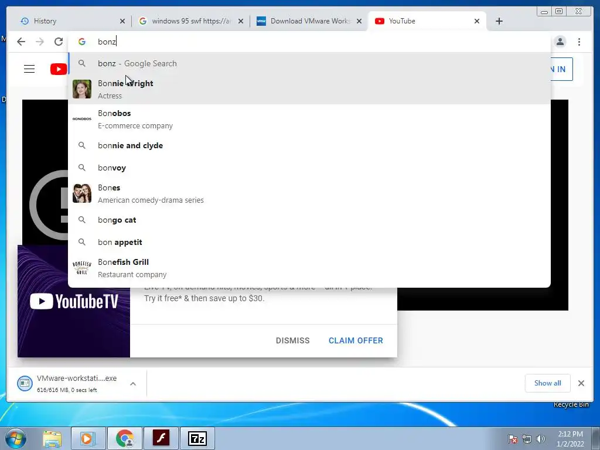Click the YouTube TV promo banner image
Image resolution: width=600 pixels, height=450 pixels.
click(x=74, y=302)
